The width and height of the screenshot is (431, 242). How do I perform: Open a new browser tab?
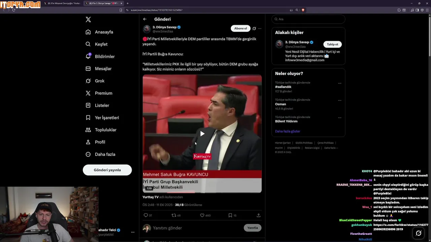point(128,3)
